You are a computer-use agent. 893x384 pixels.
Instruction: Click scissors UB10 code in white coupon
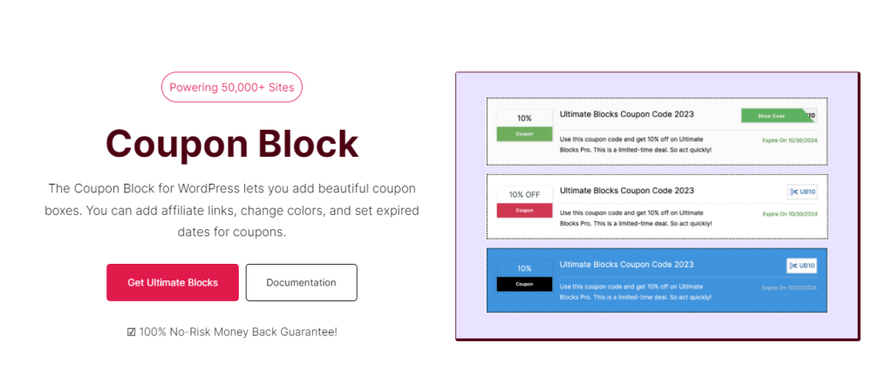(802, 192)
